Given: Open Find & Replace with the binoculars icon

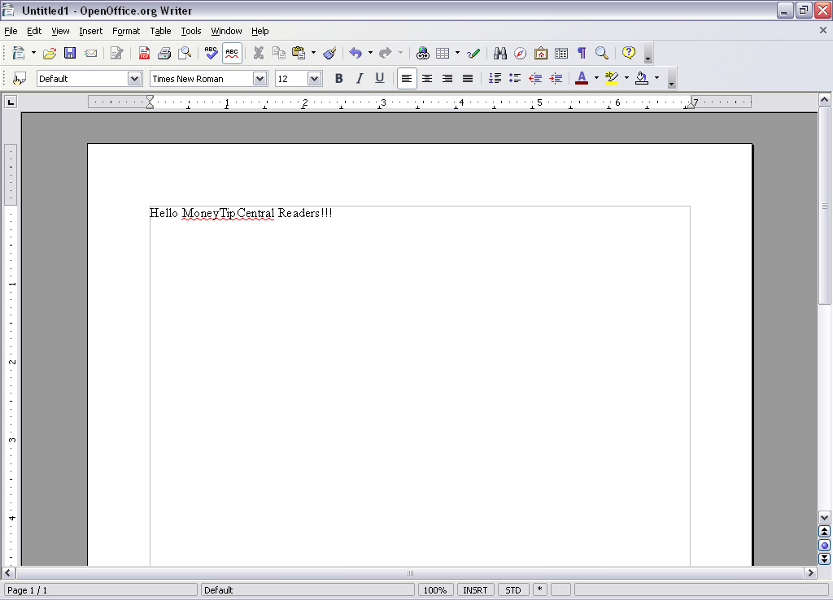Looking at the screenshot, I should 500,53.
